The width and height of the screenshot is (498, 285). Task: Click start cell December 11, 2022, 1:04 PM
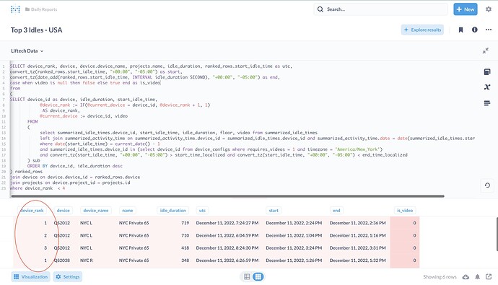(x=294, y=235)
